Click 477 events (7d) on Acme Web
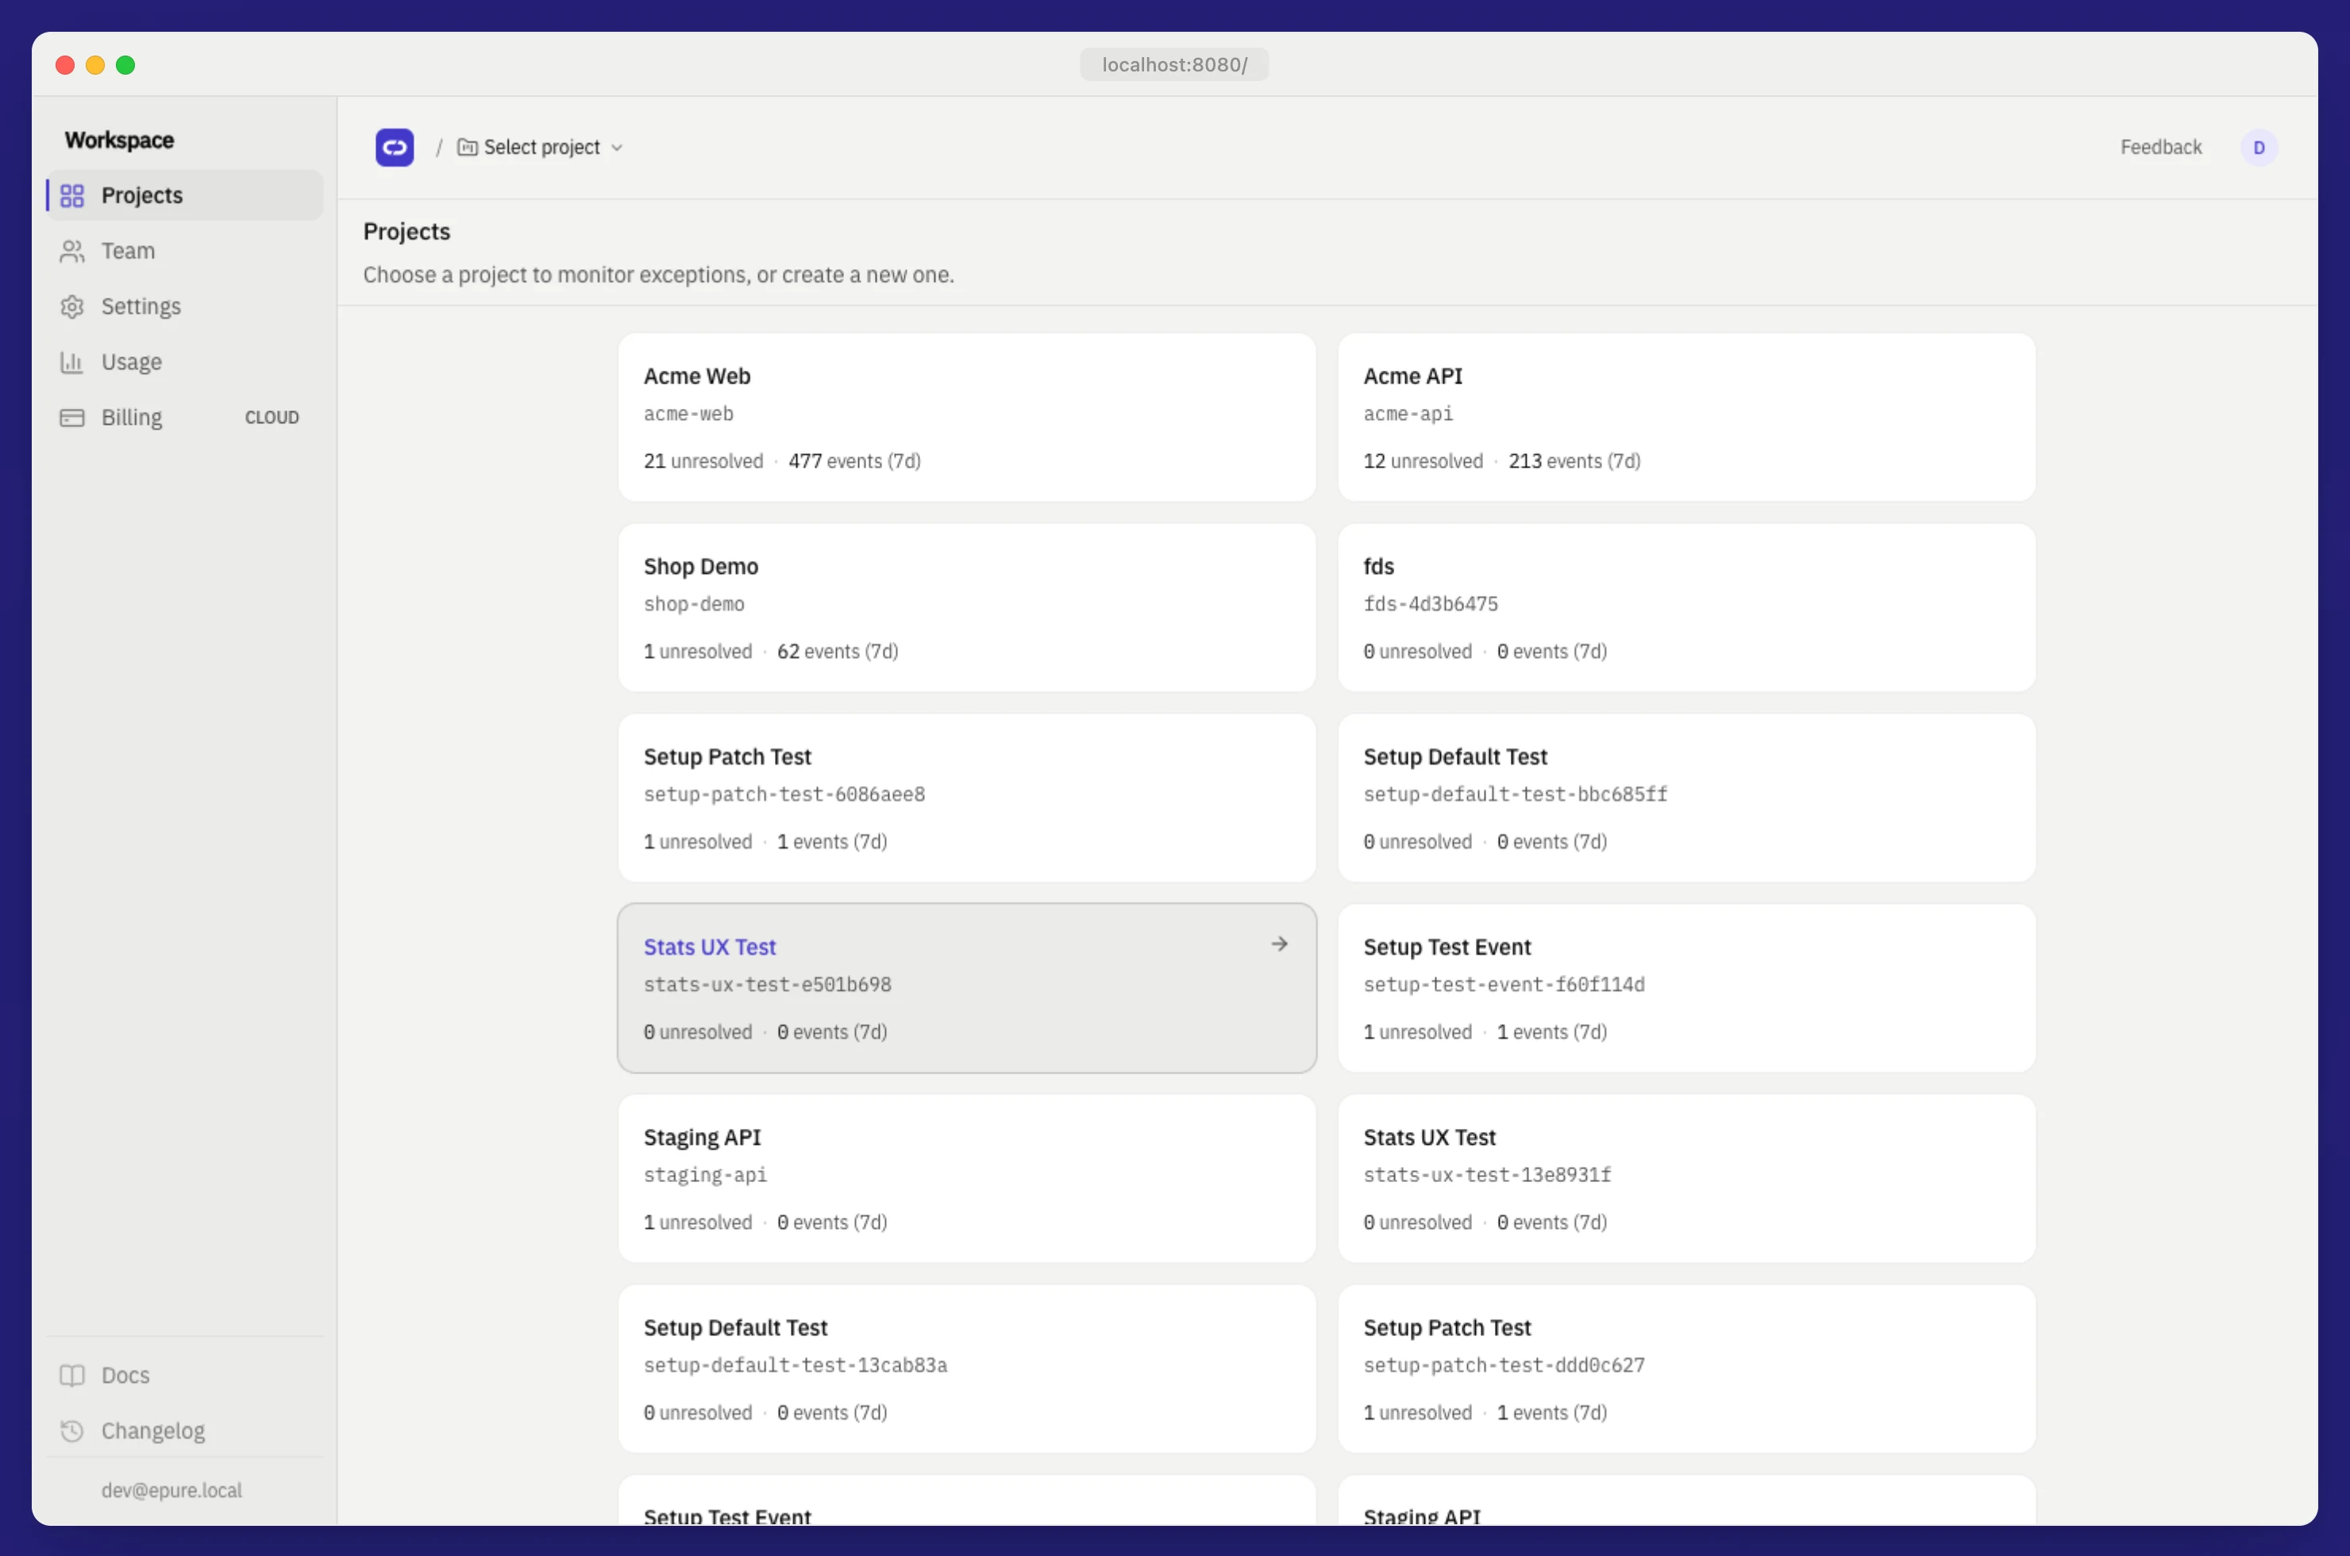This screenshot has width=2350, height=1556. [x=854, y=461]
